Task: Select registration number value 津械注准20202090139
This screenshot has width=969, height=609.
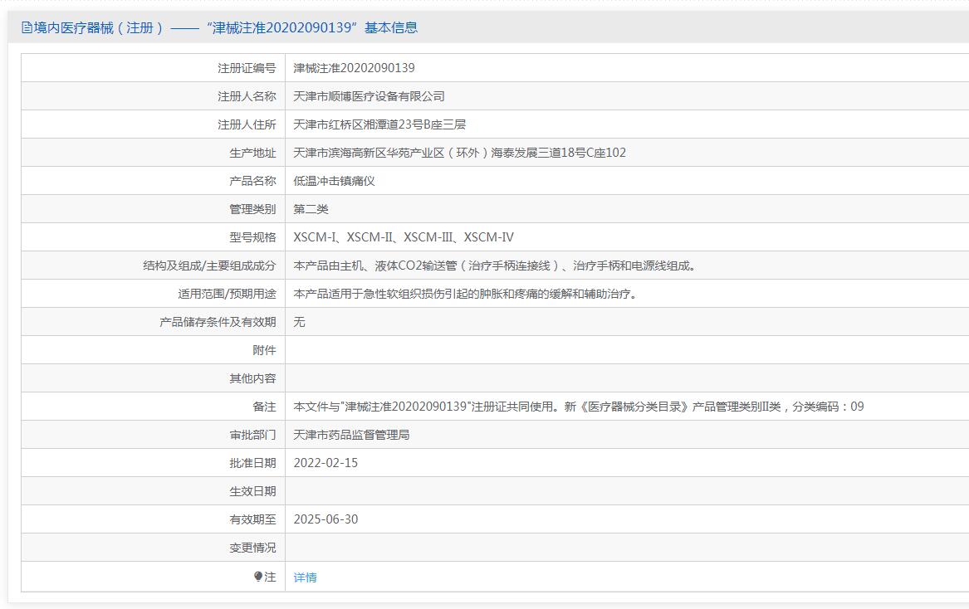Action: 354,68
